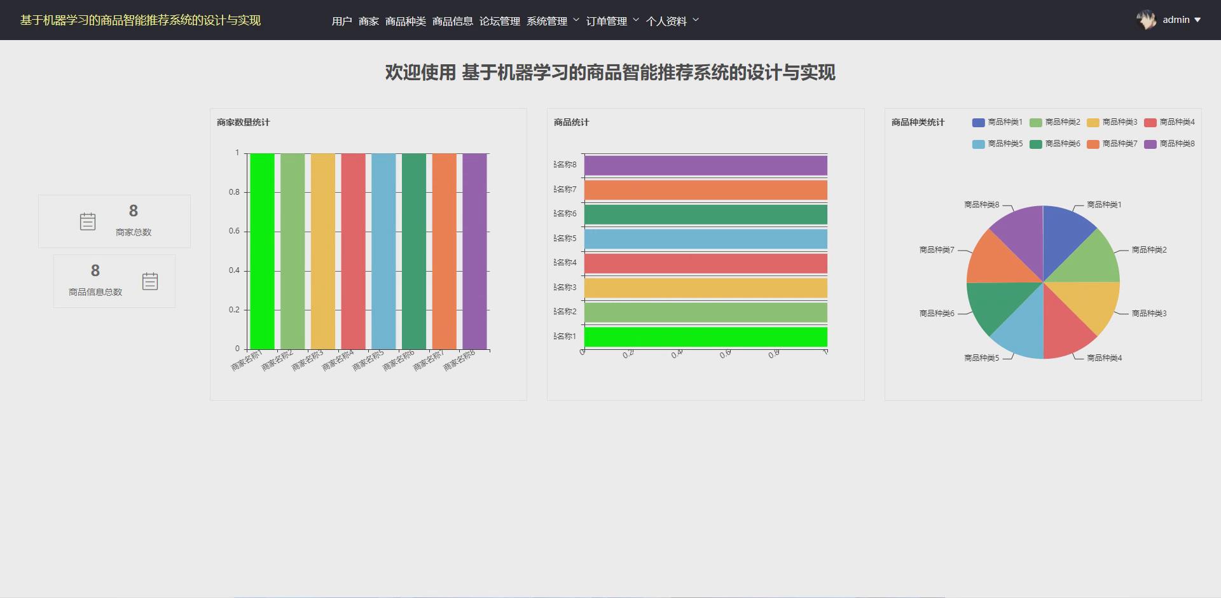Toggle legend item 商品种类2
The image size is (1221, 598).
1054,122
